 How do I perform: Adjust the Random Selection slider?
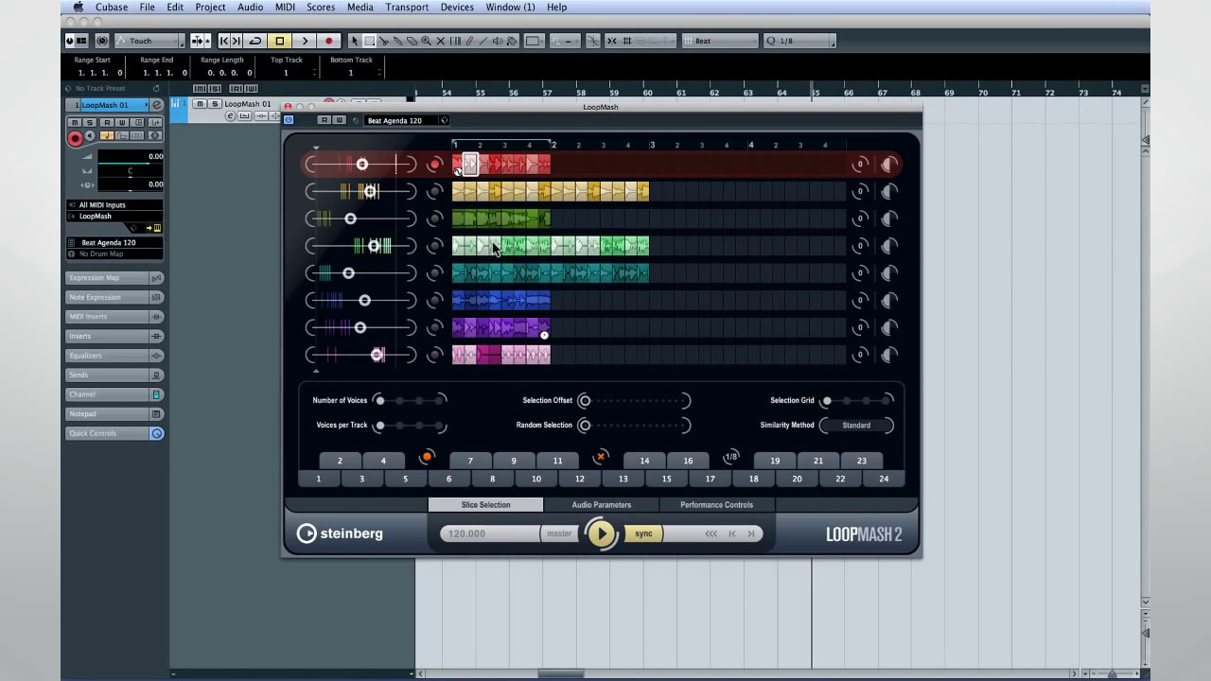click(634, 425)
